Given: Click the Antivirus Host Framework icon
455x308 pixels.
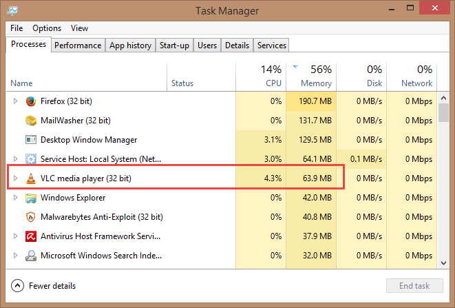Looking at the screenshot, I should [31, 236].
